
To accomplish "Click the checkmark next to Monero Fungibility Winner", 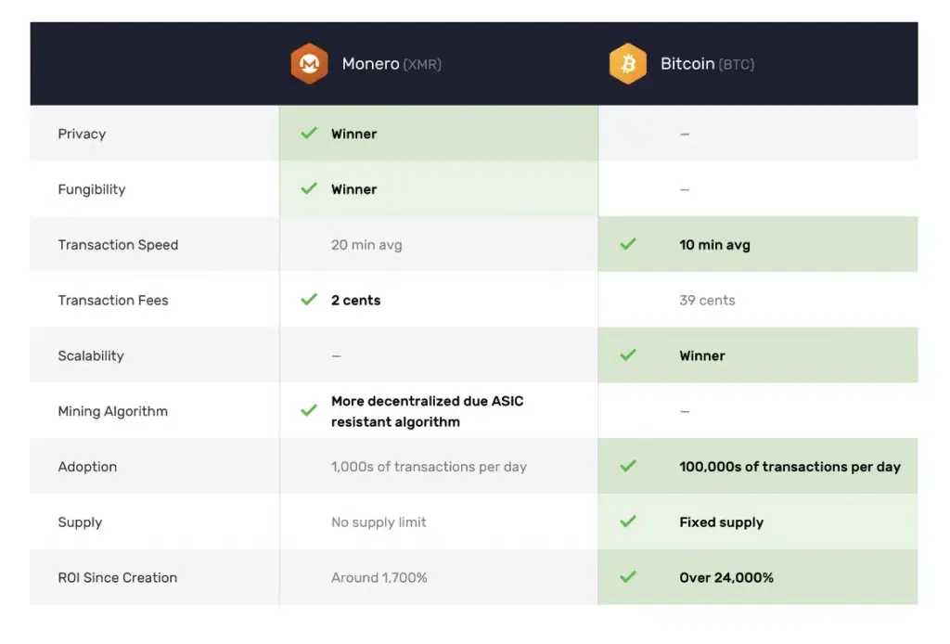I will click(309, 189).
